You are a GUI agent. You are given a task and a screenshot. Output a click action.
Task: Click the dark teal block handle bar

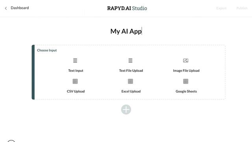click(33, 72)
